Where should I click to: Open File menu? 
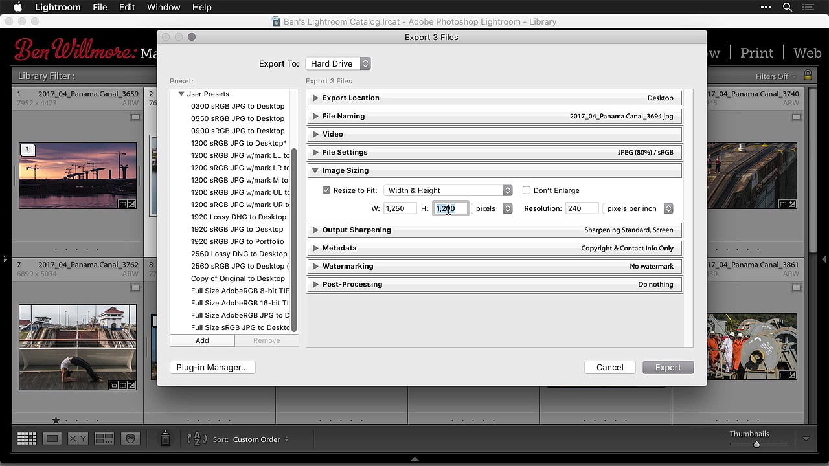pos(100,7)
